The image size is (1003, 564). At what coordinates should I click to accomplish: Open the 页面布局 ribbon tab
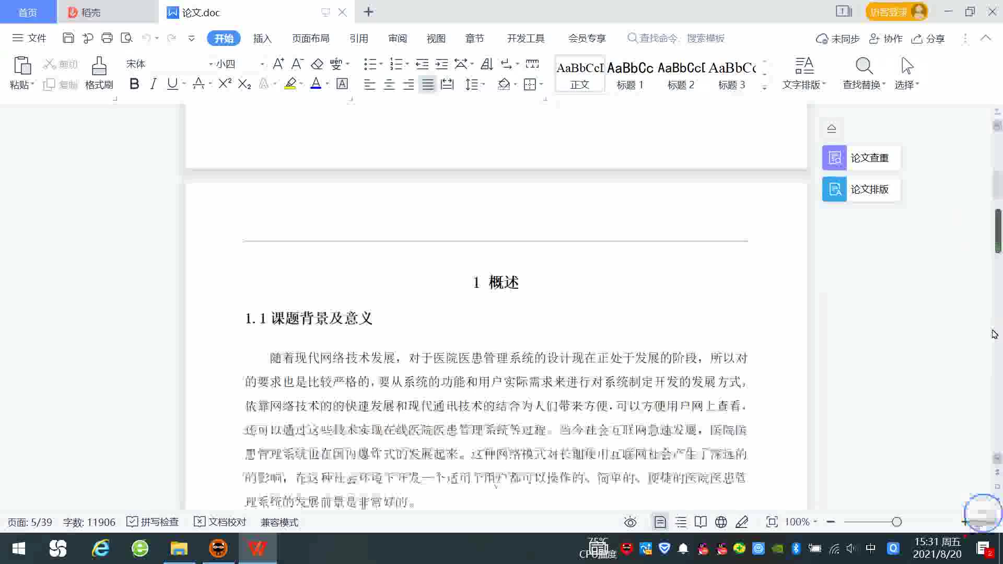tap(310, 38)
